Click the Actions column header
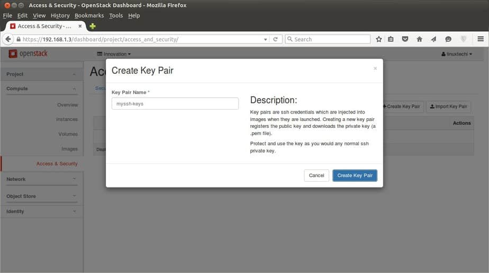The height and width of the screenshot is (273, 489). pyautogui.click(x=461, y=123)
